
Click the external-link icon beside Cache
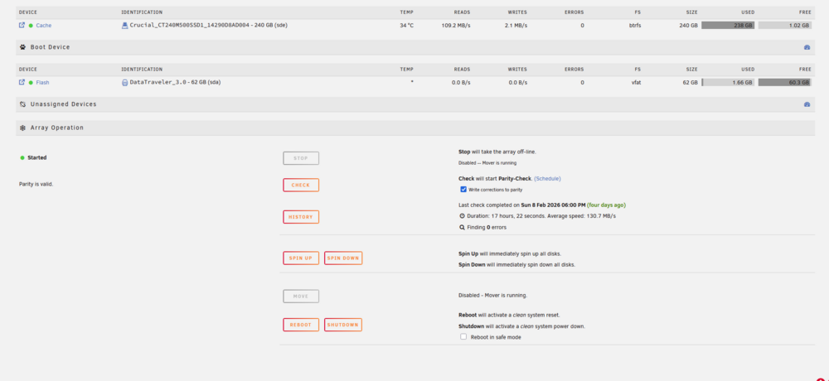point(22,25)
